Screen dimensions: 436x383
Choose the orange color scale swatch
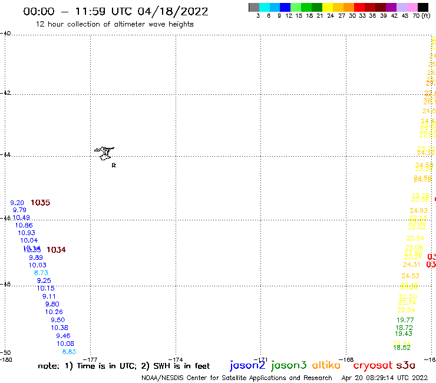pyautogui.click(x=349, y=7)
